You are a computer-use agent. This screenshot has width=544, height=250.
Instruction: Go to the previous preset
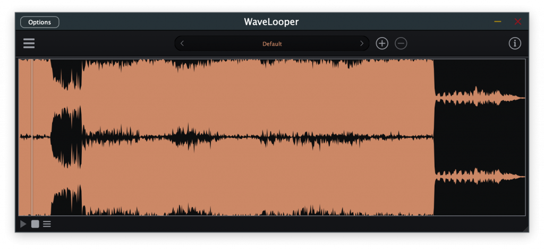pos(182,44)
